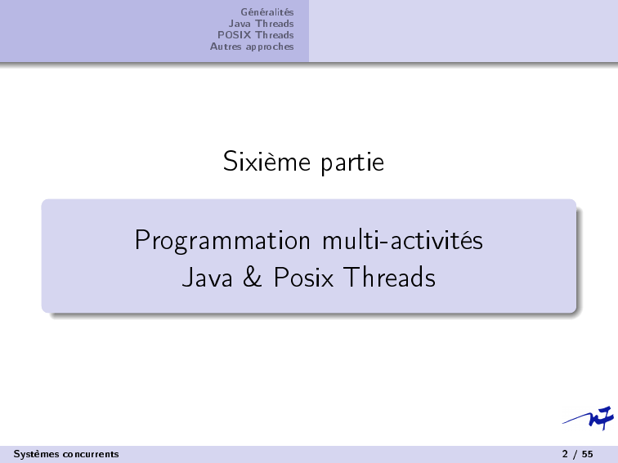Image resolution: width=618 pixels, height=463 pixels.
Task: Click the total page count 55
Action: click(x=588, y=453)
